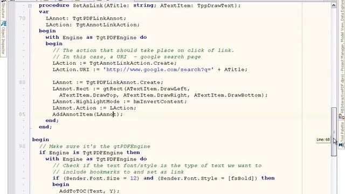Image resolution: width=345 pixels, height=194 pixels.
Task: Click the Project Manager tab icon
Action: [342, 116]
